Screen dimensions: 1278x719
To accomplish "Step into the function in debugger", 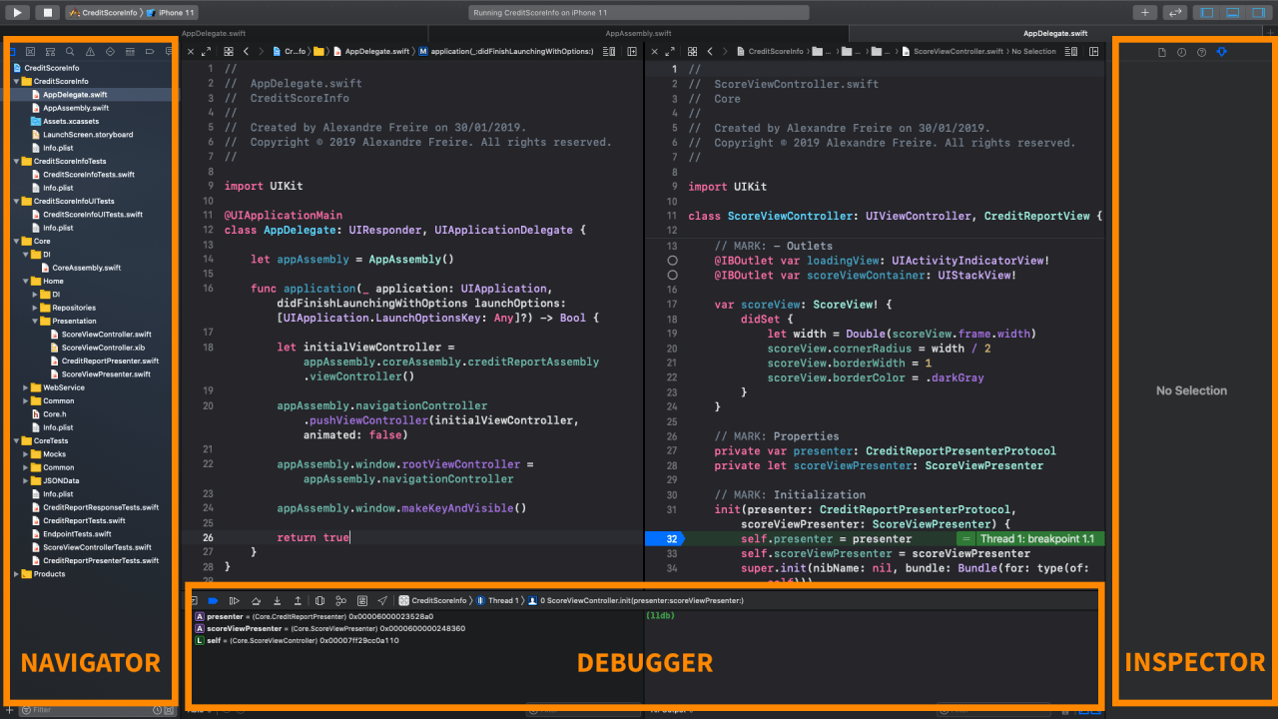I will 278,600.
